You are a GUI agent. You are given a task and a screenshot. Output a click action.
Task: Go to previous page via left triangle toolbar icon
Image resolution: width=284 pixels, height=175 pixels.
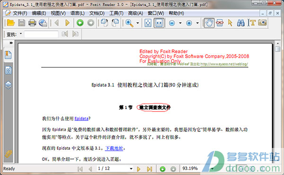click(57, 23)
